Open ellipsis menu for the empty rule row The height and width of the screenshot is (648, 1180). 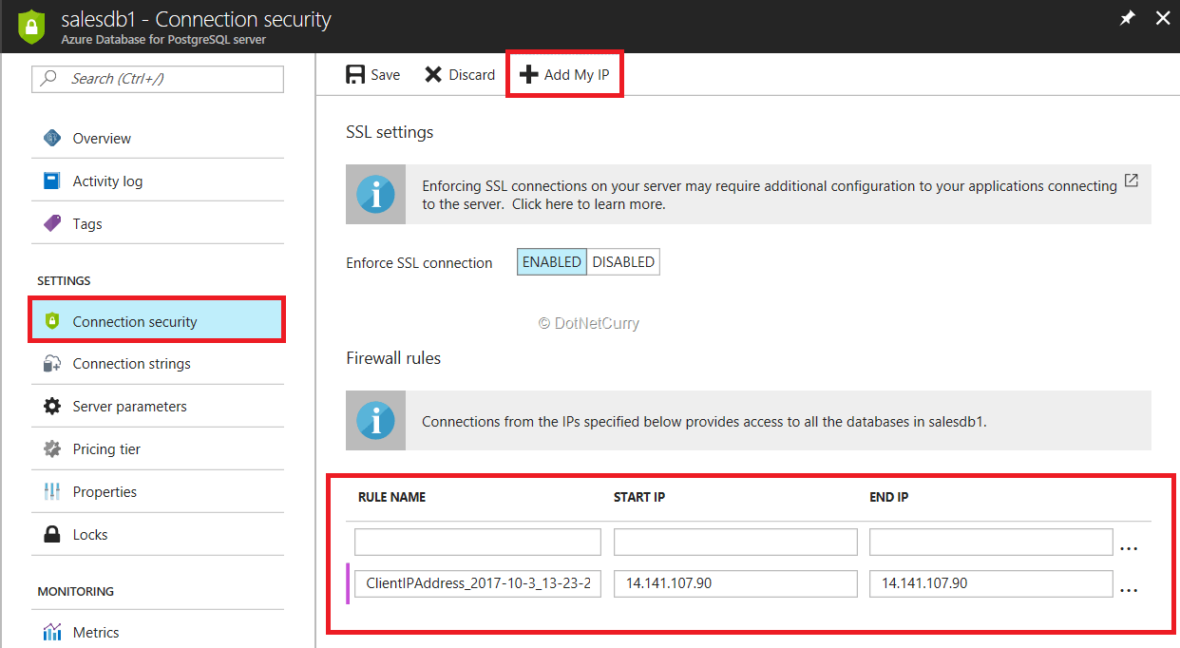pyautogui.click(x=1129, y=548)
